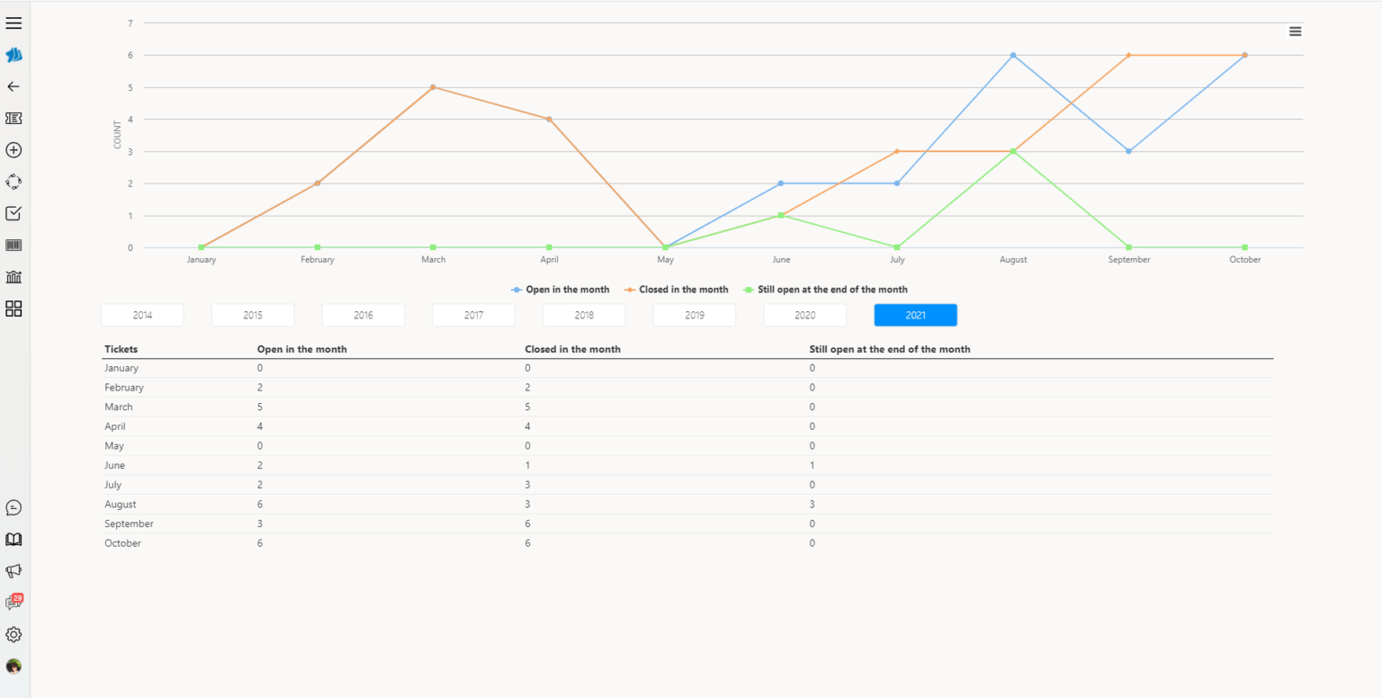Select the reports bar chart icon
The height and width of the screenshot is (698, 1382).
coord(13,276)
